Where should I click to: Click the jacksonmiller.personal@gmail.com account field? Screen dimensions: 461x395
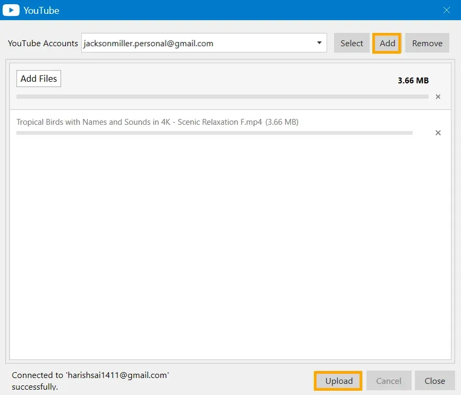pyautogui.click(x=204, y=43)
